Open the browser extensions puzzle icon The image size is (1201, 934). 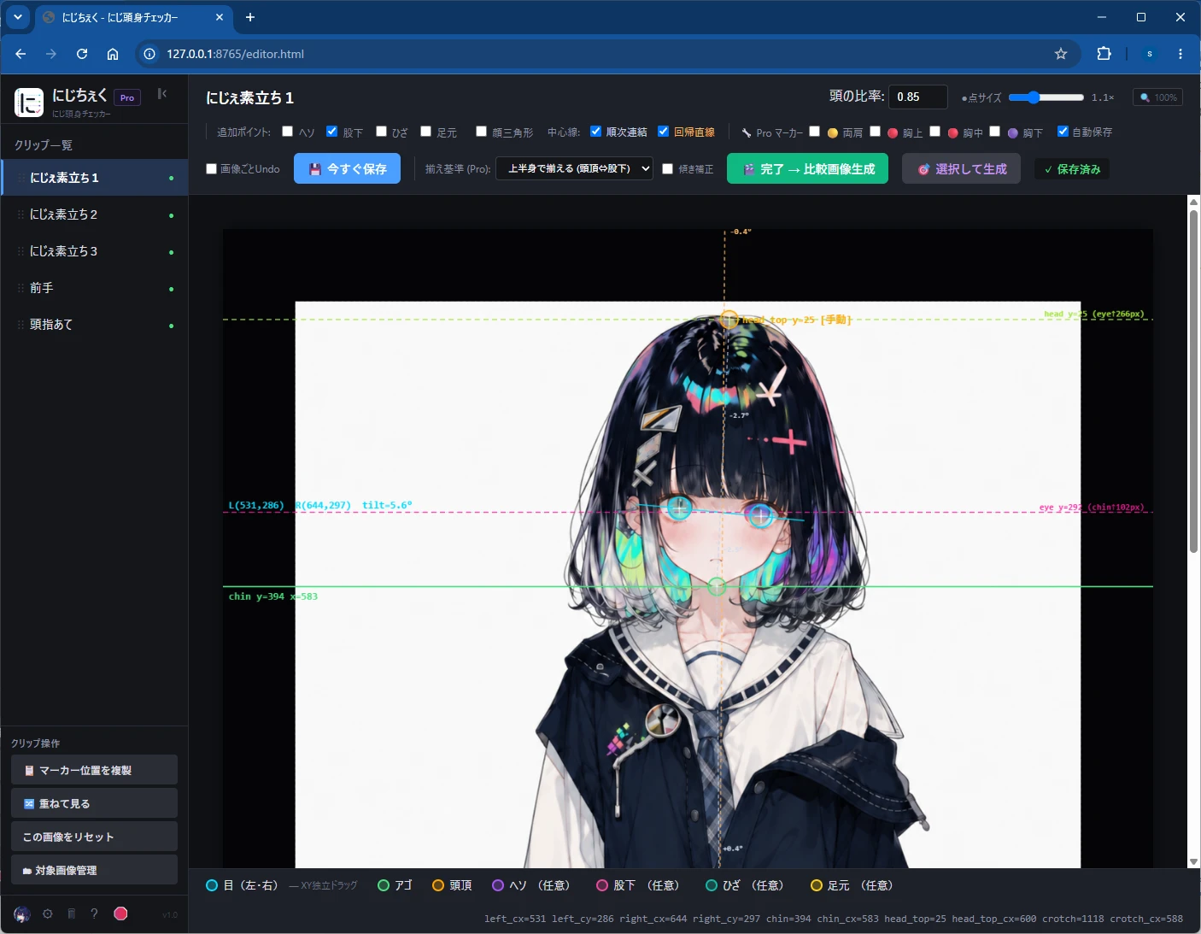point(1104,54)
